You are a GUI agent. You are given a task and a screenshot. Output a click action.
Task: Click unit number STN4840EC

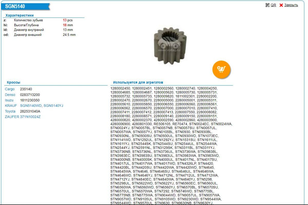click(142, 180)
